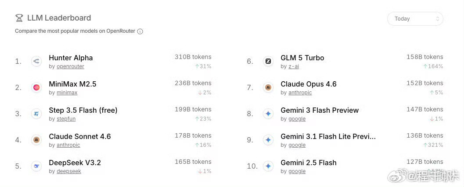Click the MiniMax M2.5 logo icon
This screenshot has width=464, height=187.
click(36, 88)
